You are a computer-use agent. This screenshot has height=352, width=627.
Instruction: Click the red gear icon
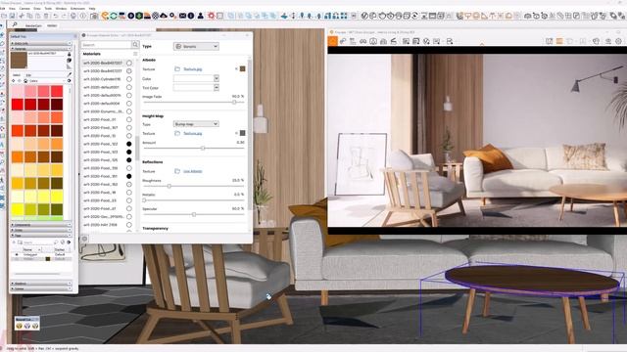pyautogui.click(x=212, y=16)
